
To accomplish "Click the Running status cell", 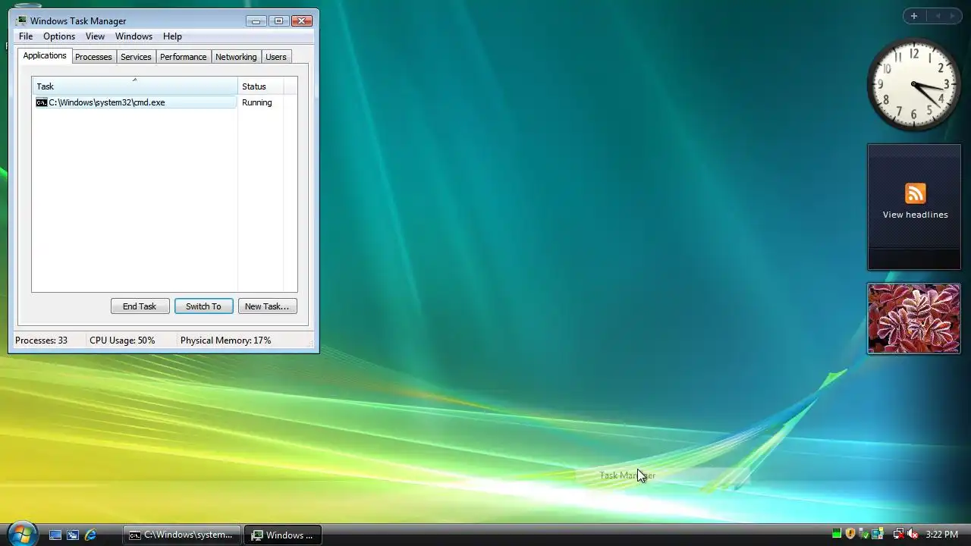I will [257, 102].
